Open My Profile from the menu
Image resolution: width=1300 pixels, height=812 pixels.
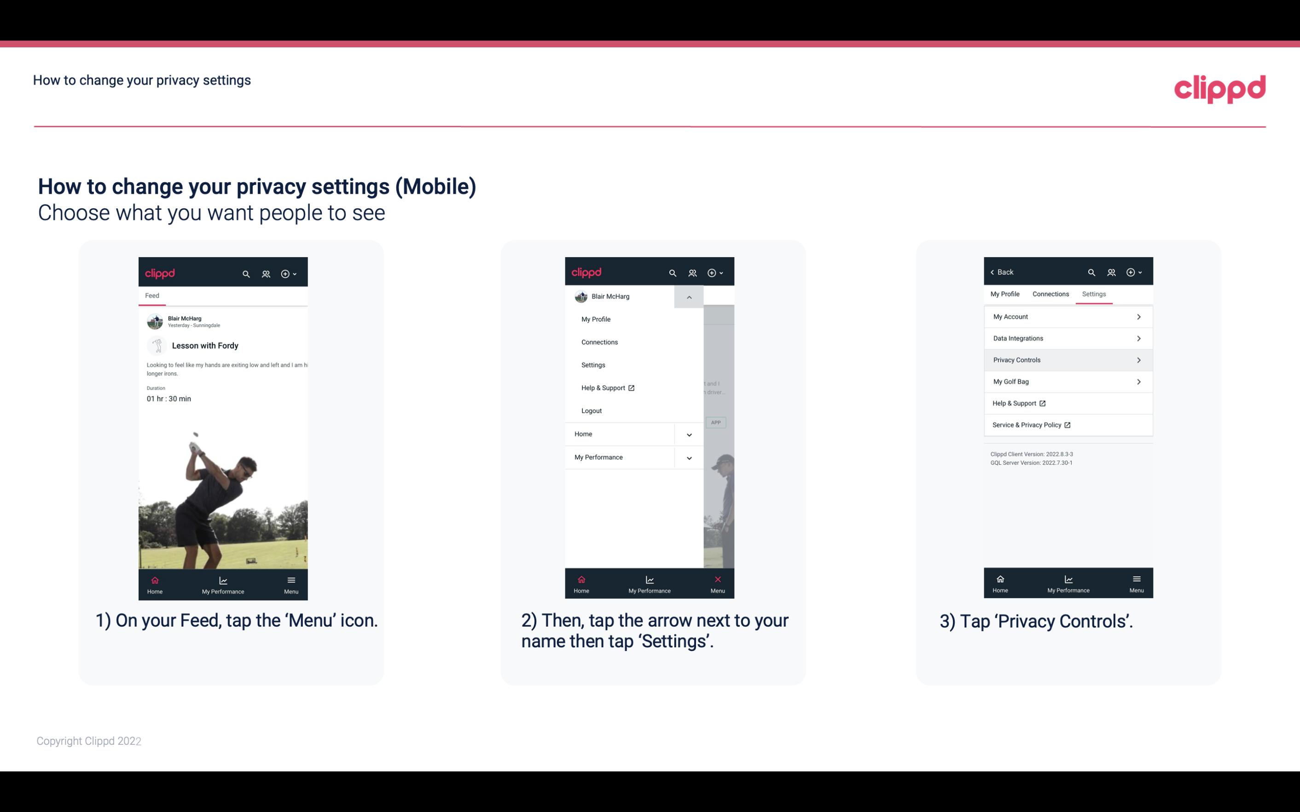click(x=596, y=319)
